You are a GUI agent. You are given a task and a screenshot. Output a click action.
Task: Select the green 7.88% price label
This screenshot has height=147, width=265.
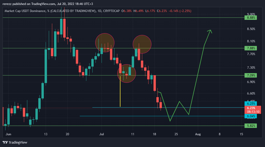coord(251,48)
